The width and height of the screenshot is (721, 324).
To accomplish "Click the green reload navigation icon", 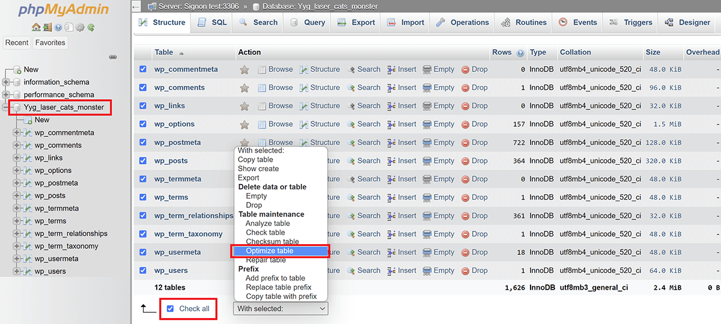I will [91, 27].
